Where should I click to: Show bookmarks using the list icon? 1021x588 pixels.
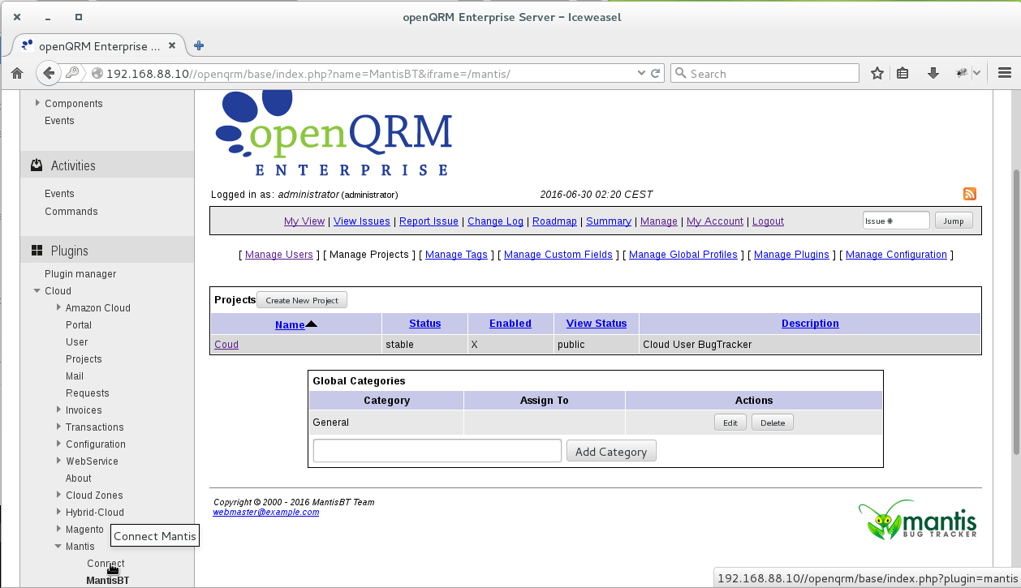(903, 73)
